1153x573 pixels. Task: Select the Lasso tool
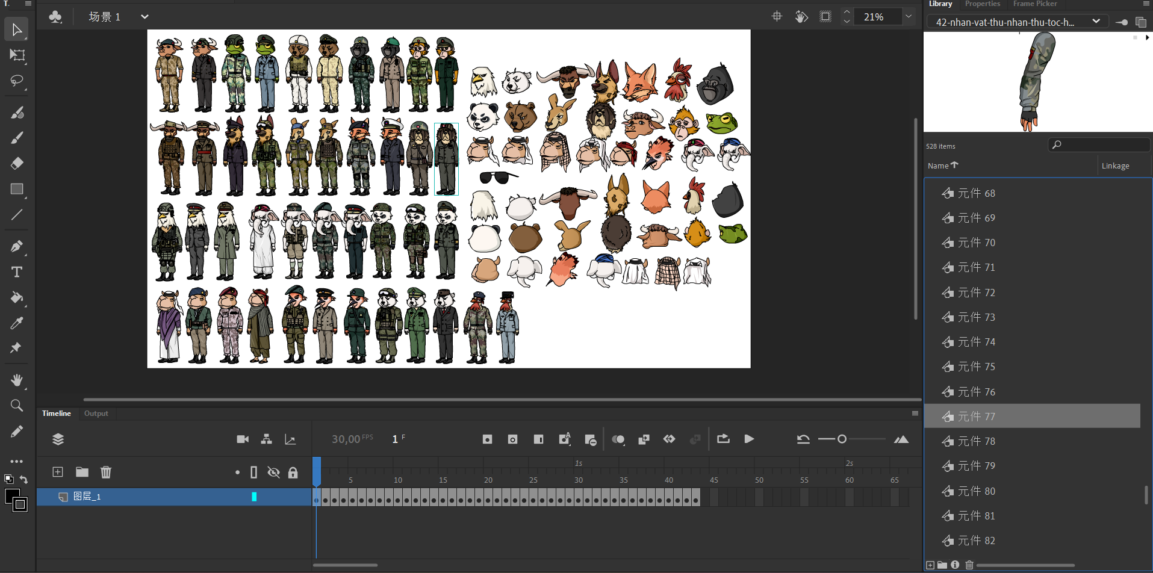coord(16,81)
